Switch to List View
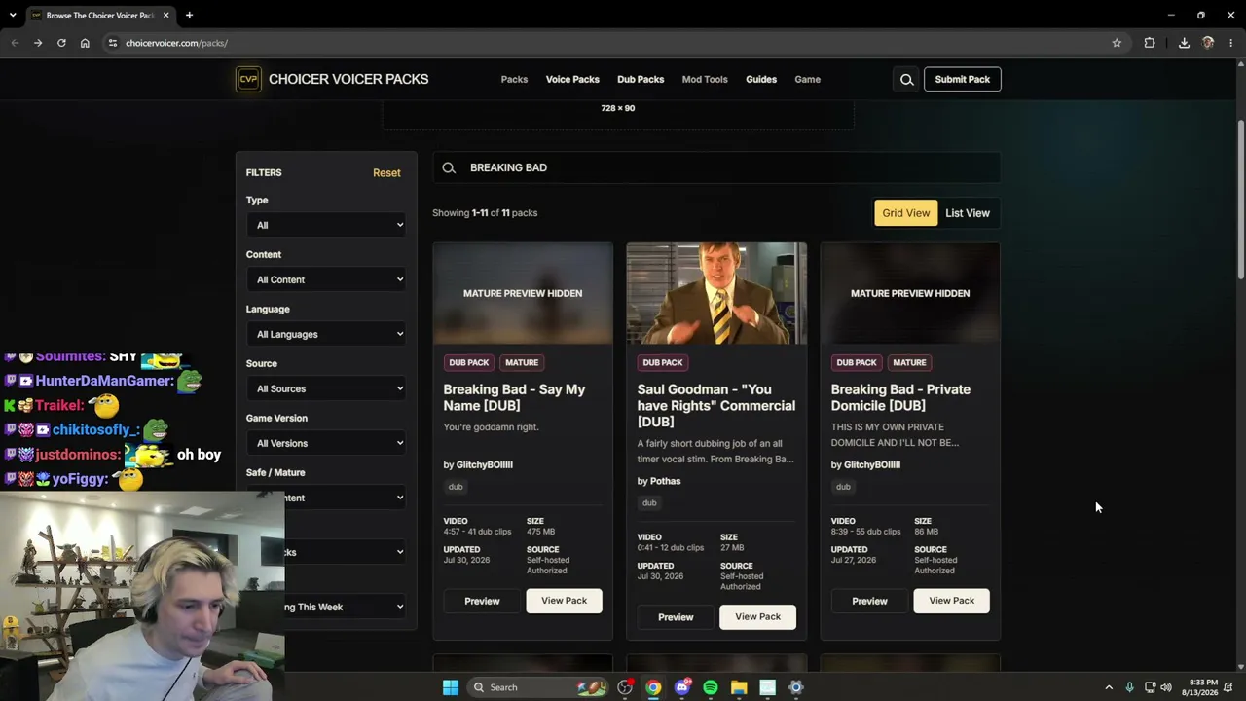This screenshot has height=701, width=1246. pos(967,213)
